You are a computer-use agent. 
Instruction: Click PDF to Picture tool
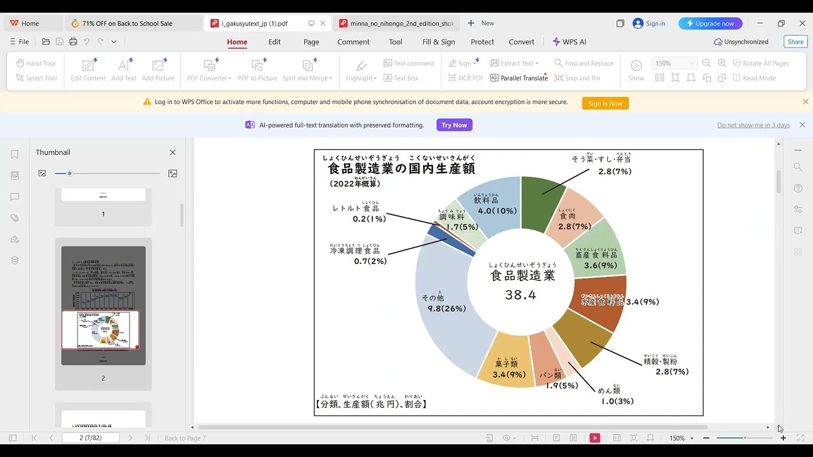coord(257,70)
